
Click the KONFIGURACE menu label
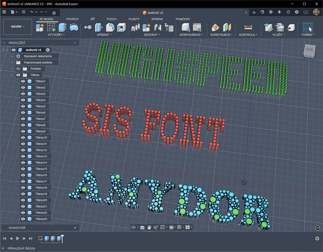pyautogui.click(x=191, y=35)
